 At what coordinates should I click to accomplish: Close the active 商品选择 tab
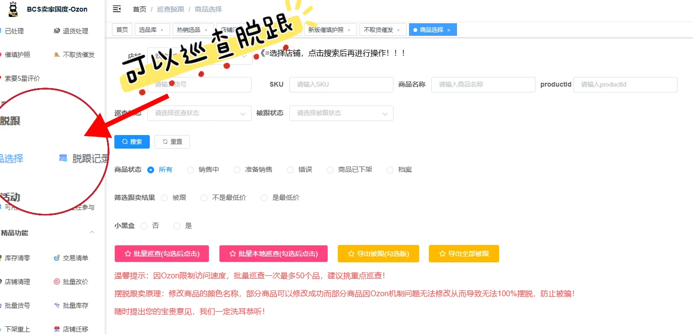pyautogui.click(x=449, y=30)
